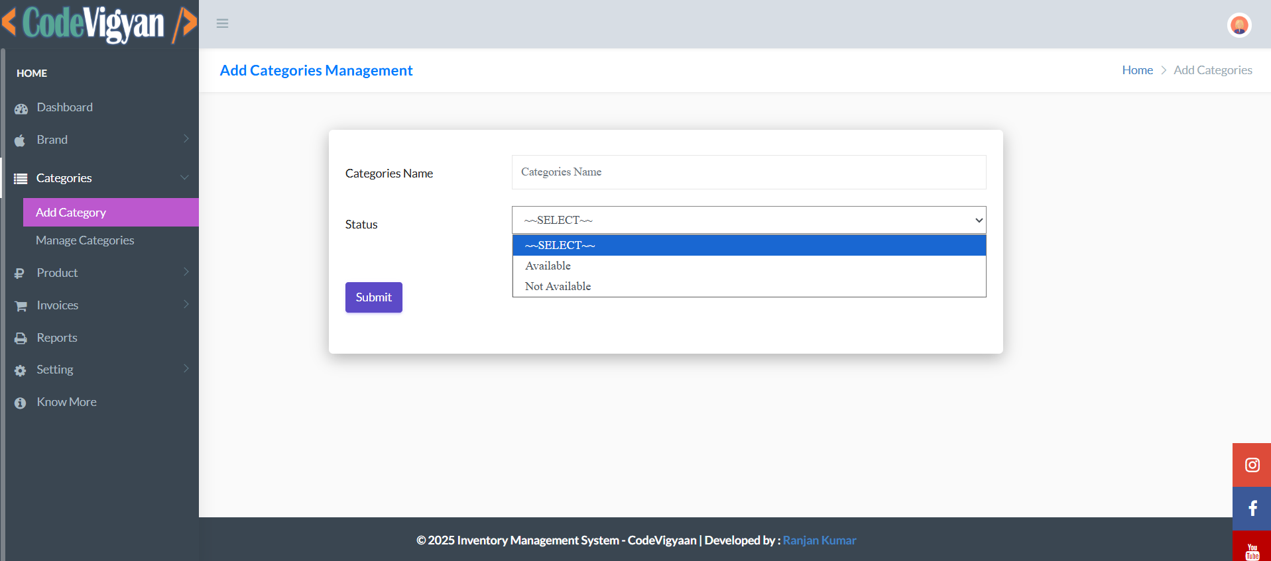Click the hamburger menu toggle icon
Screen dimensions: 1271x561
click(222, 24)
